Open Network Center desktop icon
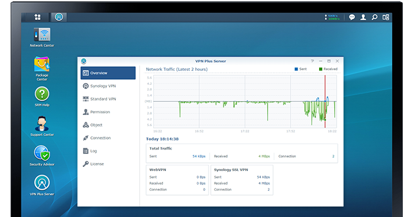 (x=42, y=37)
